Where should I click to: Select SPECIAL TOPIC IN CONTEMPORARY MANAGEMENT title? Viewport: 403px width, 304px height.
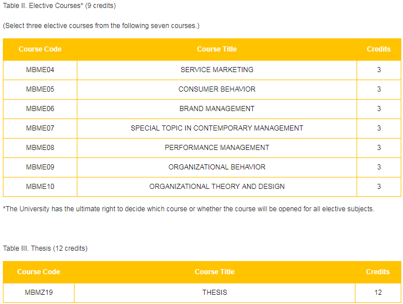(x=217, y=128)
